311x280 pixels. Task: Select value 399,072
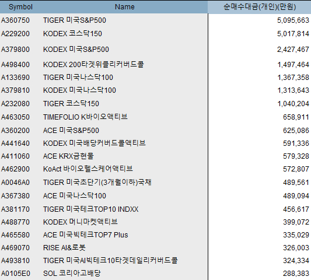[296, 222]
